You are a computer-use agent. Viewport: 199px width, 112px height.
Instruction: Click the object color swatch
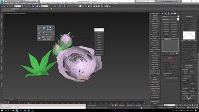tap(178, 16)
